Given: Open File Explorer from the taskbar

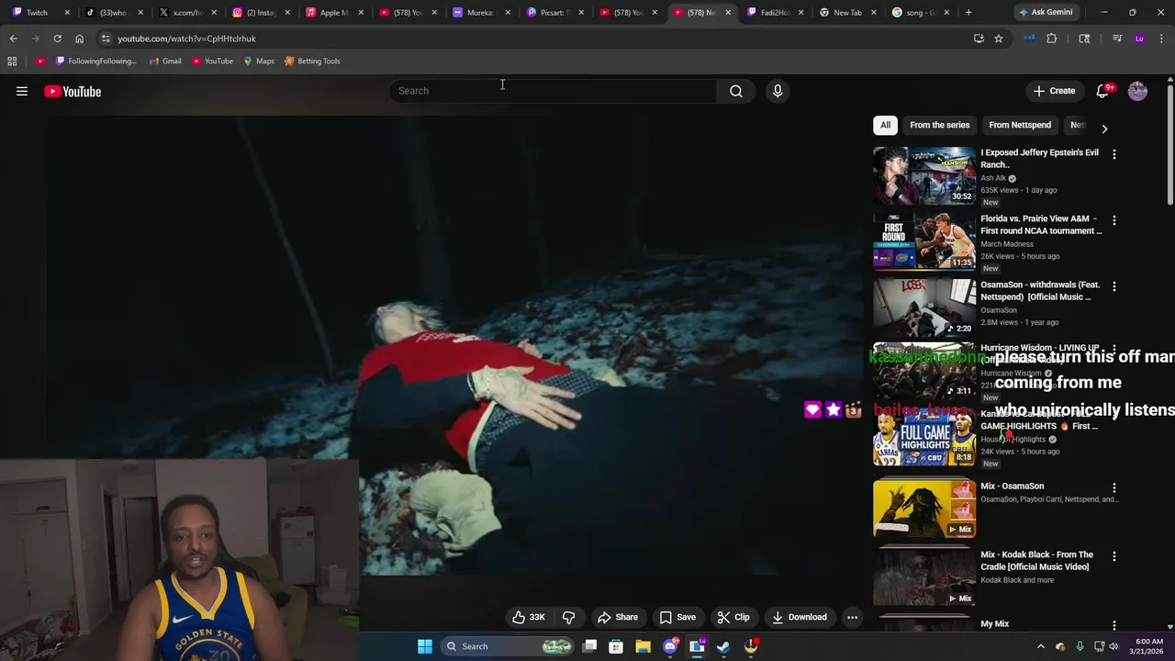Looking at the screenshot, I should pos(643,646).
